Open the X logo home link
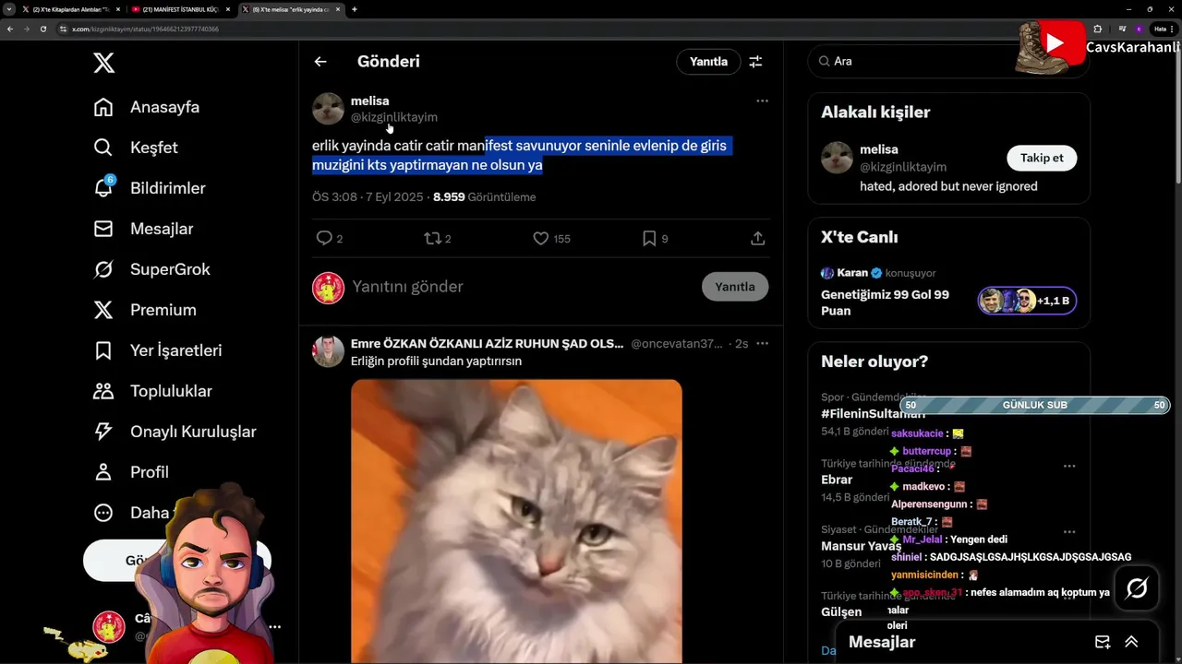 point(103,63)
